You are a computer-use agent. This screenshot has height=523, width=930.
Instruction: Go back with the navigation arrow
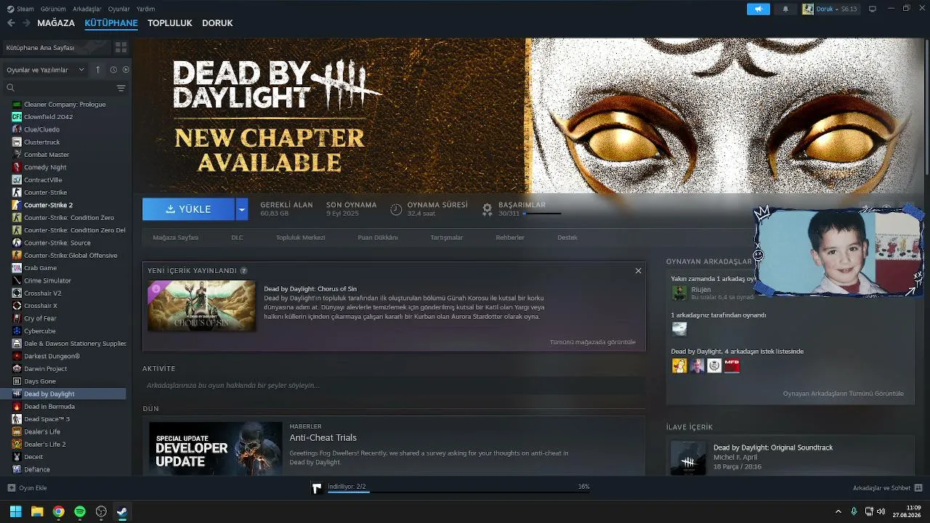pos(11,23)
